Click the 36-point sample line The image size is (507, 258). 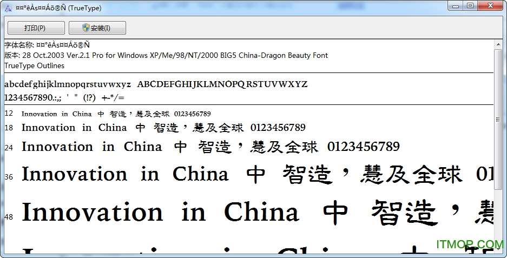click(258, 175)
